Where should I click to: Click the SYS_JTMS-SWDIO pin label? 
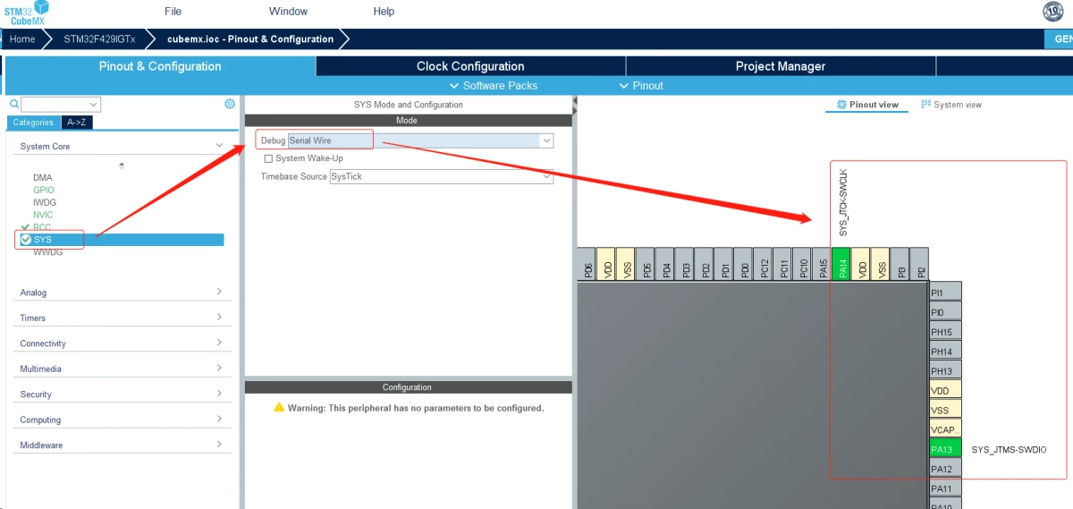coord(1009,450)
